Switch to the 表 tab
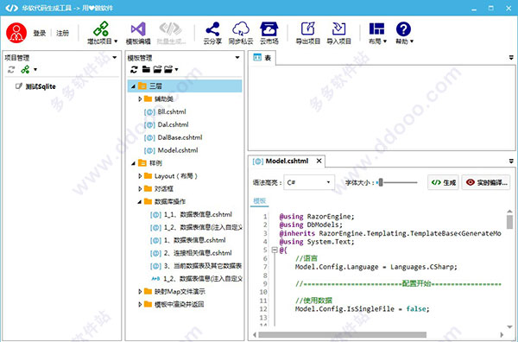Screen dimensions: 518x342 [262, 58]
